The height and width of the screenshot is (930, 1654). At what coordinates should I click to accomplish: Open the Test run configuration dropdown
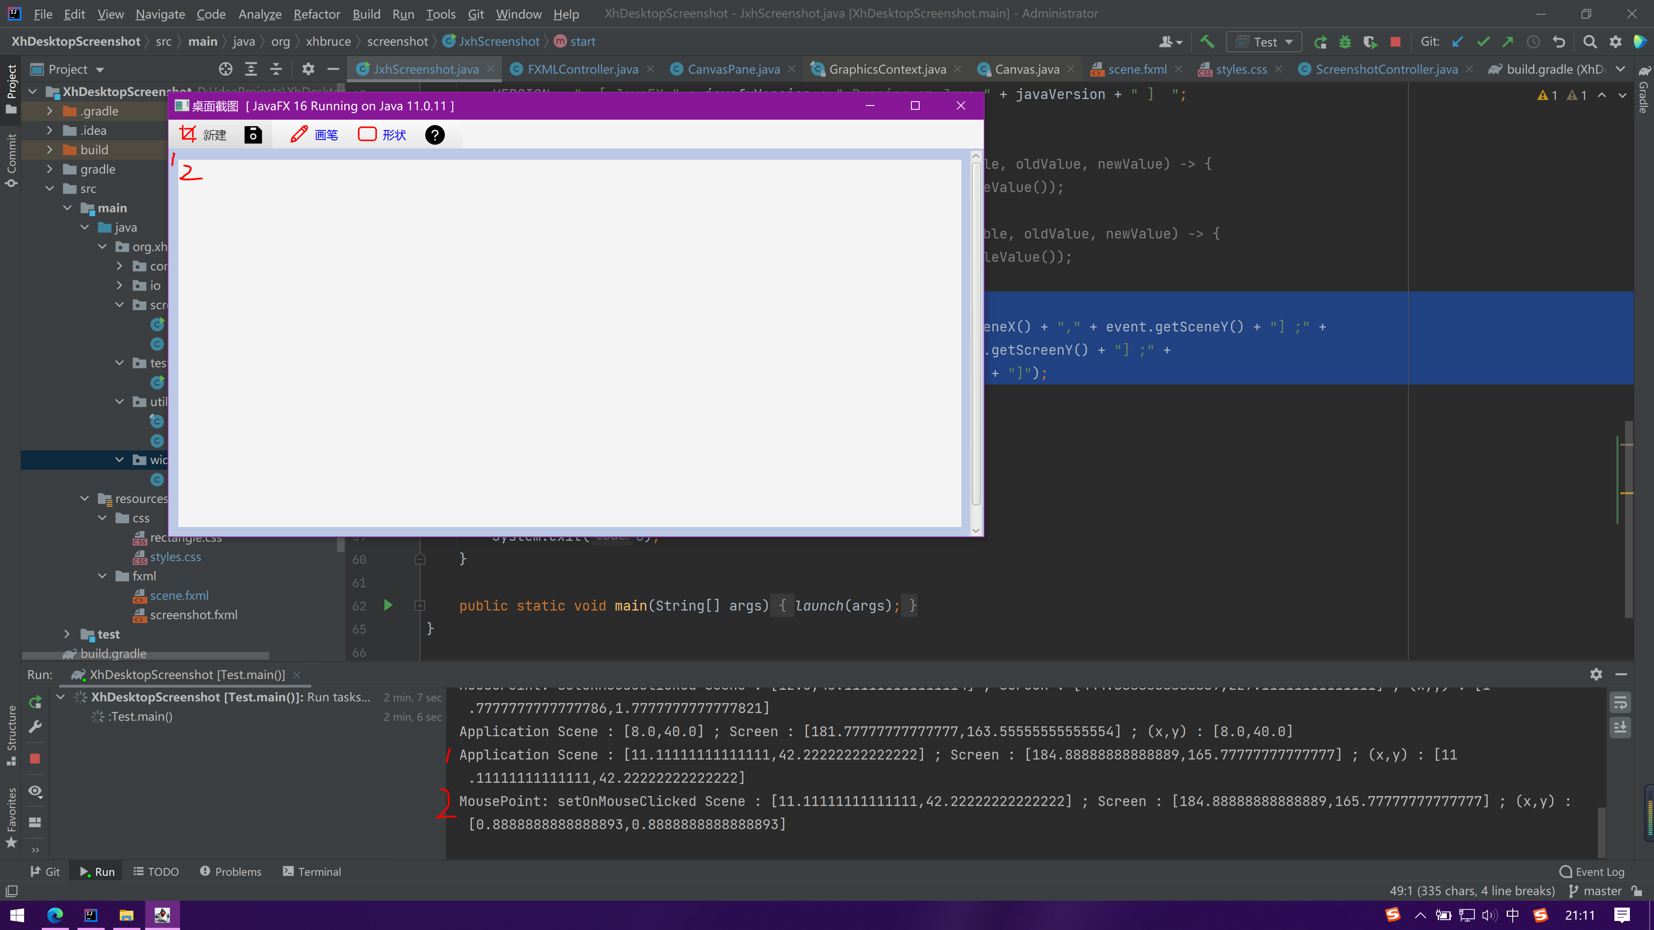tap(1264, 42)
